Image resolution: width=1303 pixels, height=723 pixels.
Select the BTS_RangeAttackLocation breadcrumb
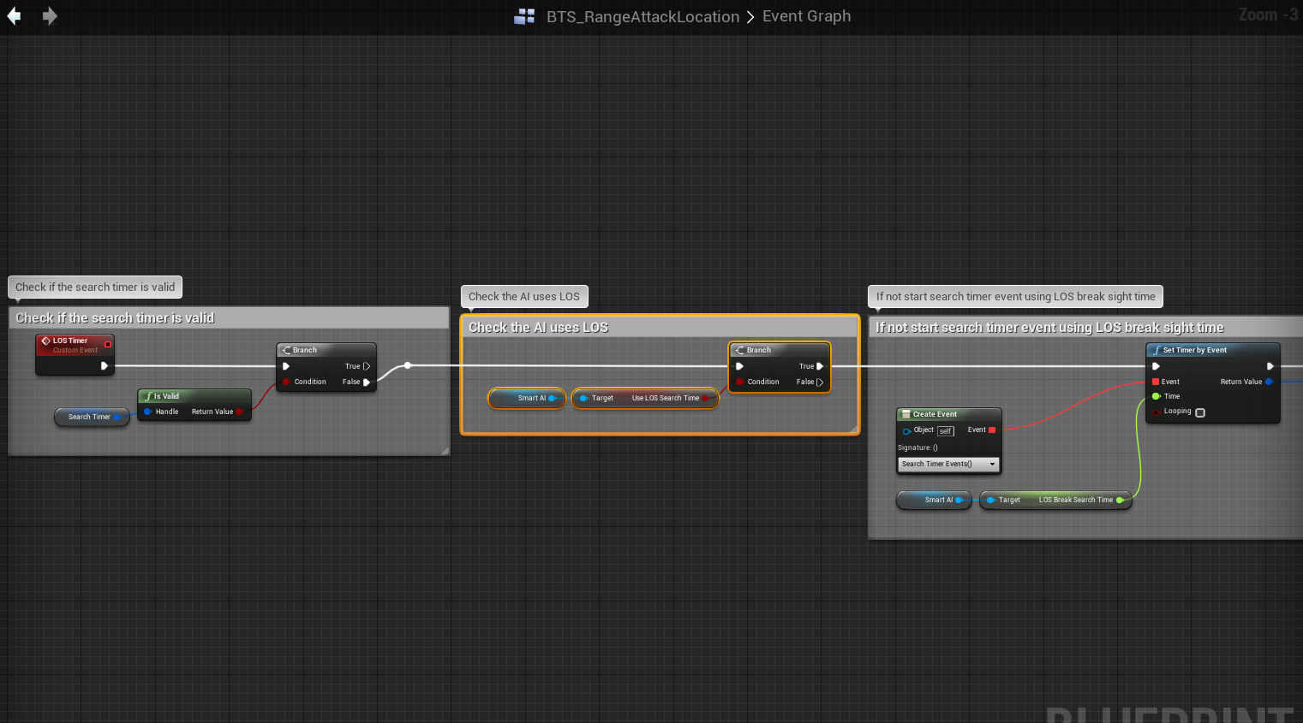(x=643, y=16)
